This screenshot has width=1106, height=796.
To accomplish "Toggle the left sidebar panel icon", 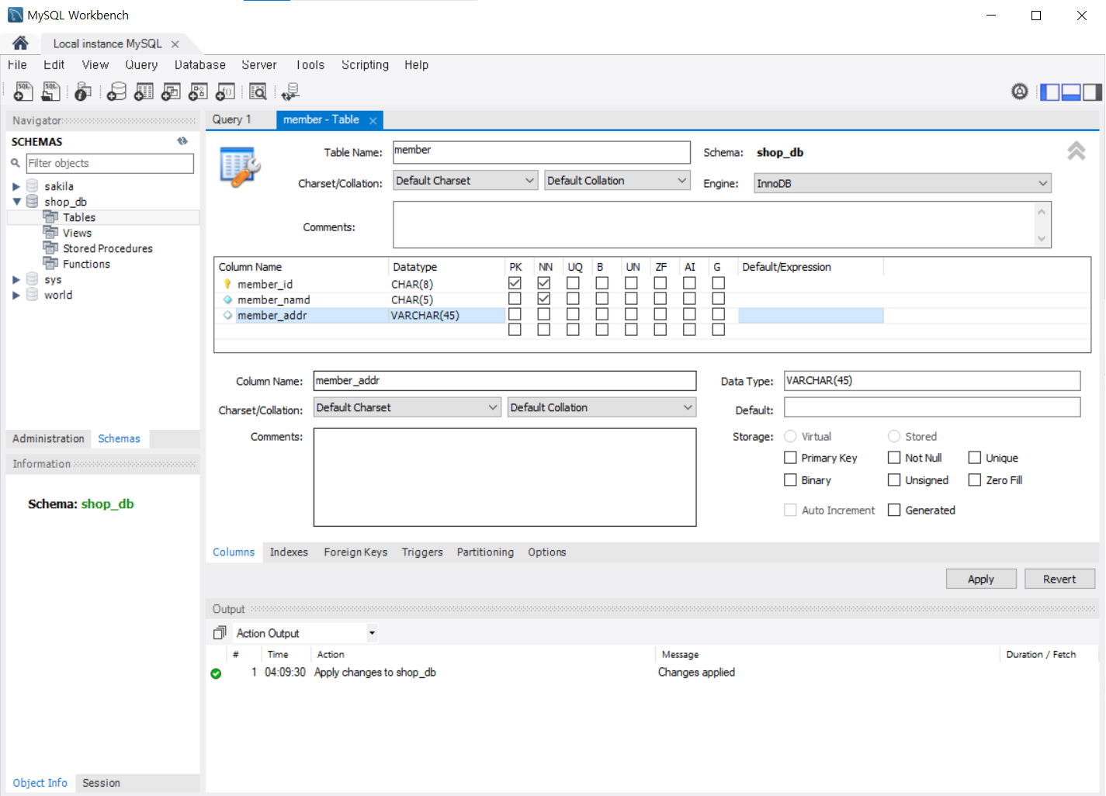I will coord(1050,92).
